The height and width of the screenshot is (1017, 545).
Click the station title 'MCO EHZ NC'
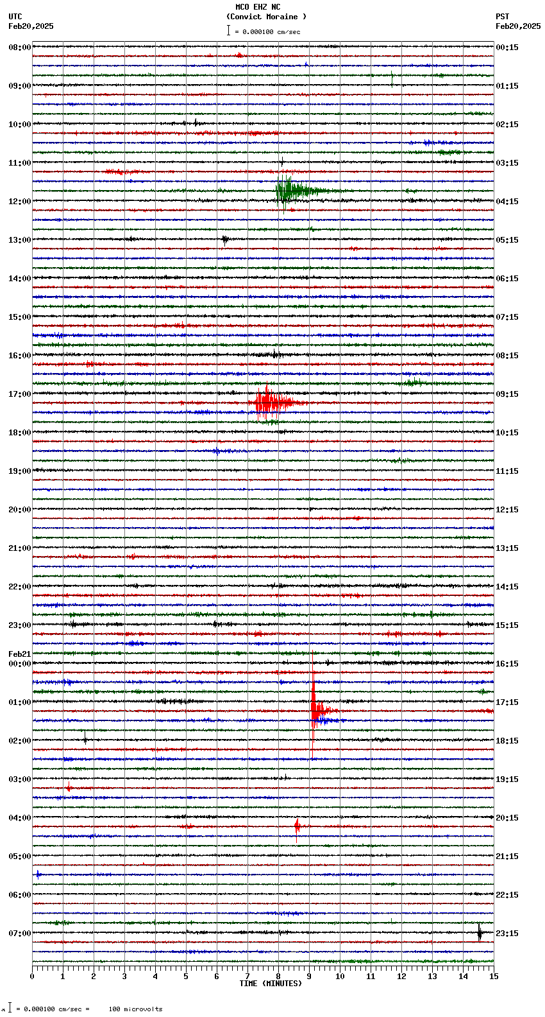tap(258, 7)
